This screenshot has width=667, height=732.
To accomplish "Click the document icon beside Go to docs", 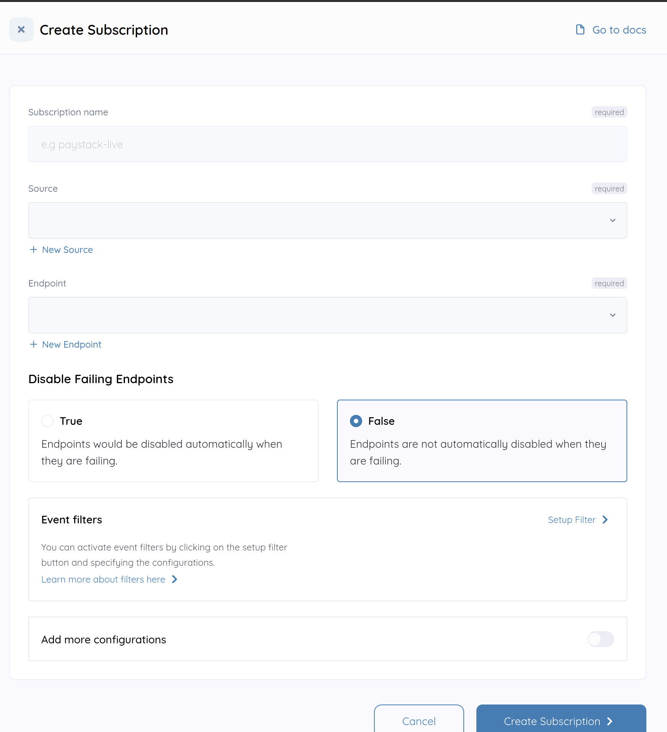I will [580, 29].
